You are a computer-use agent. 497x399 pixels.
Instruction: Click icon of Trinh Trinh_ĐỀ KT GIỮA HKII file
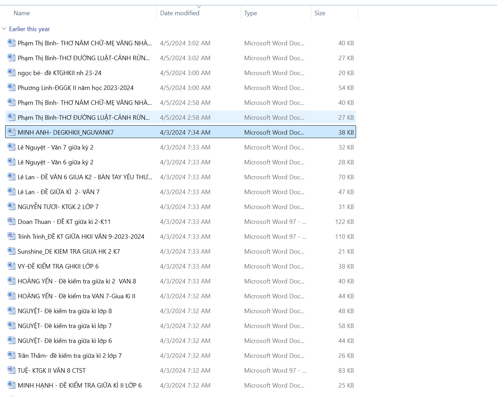(x=11, y=236)
